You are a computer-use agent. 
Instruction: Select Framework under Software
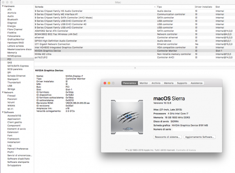pos(13,139)
